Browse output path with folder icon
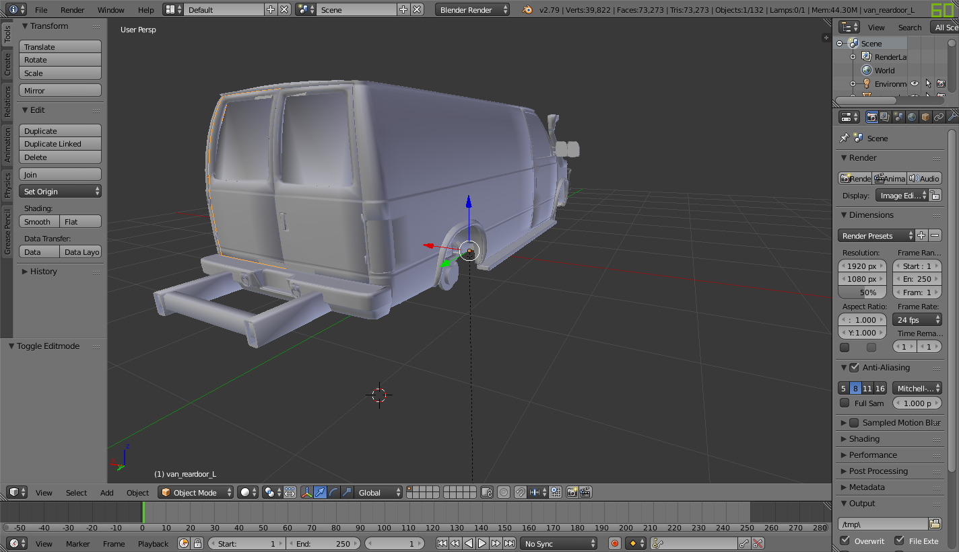The image size is (959, 552). point(935,524)
